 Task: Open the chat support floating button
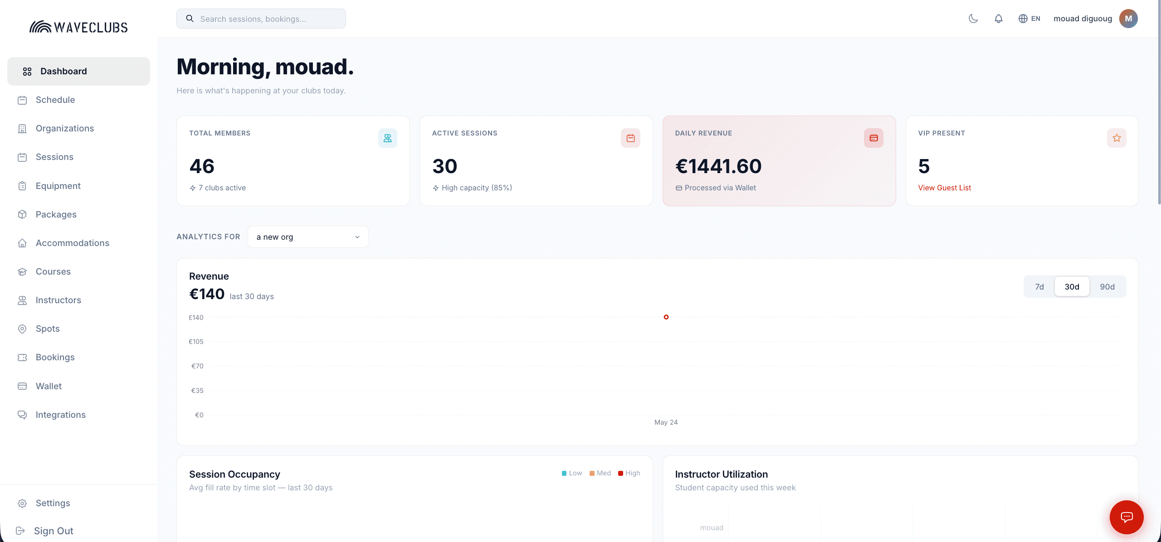point(1127,517)
